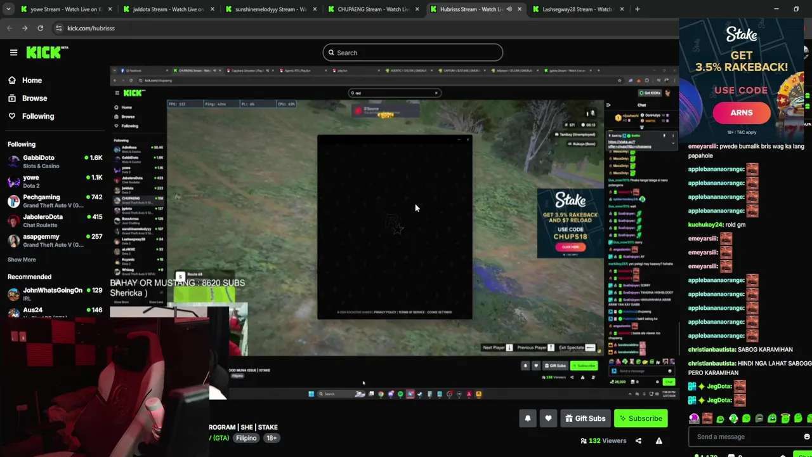Viewport: 812px width, 457px height.
Task: Click the share stream icon
Action: (638, 440)
